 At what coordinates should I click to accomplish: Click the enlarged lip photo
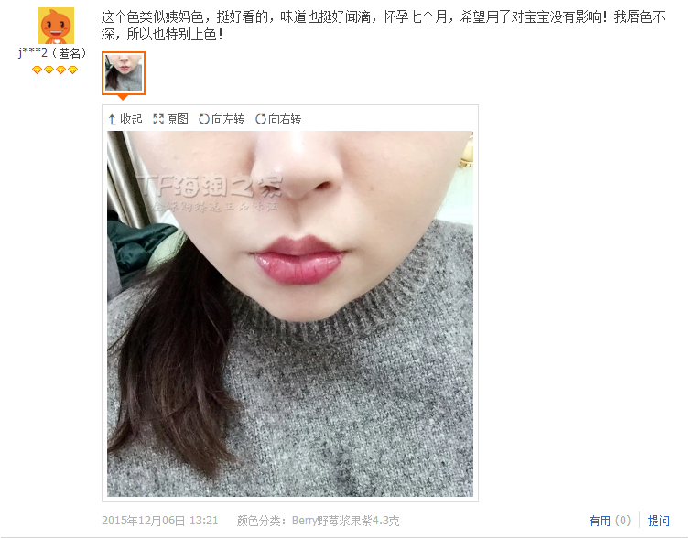[290, 314]
